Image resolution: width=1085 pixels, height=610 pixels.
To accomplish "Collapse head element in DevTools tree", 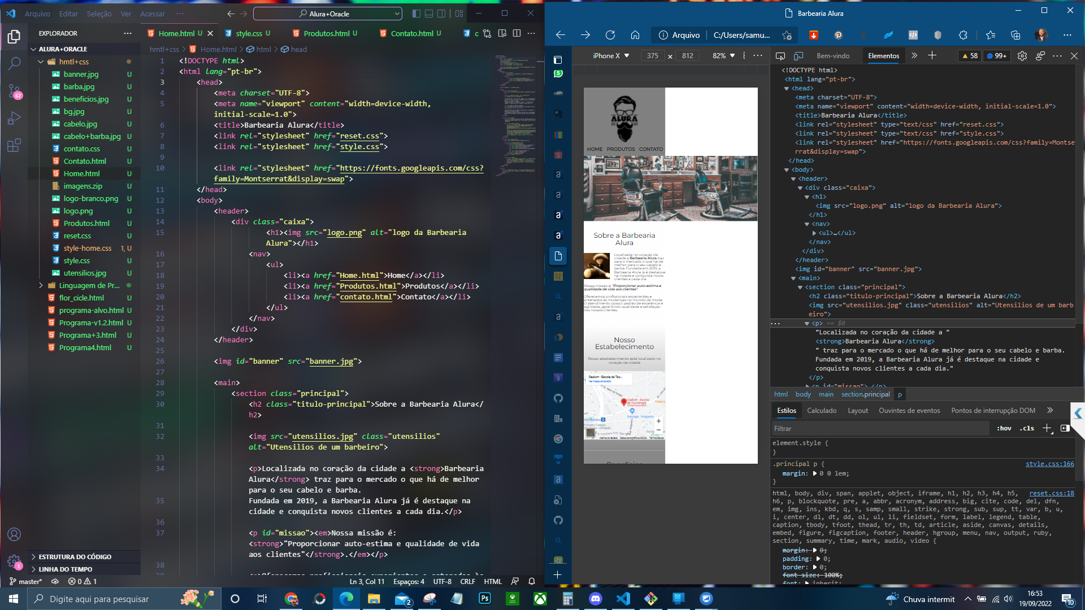I will pos(787,88).
